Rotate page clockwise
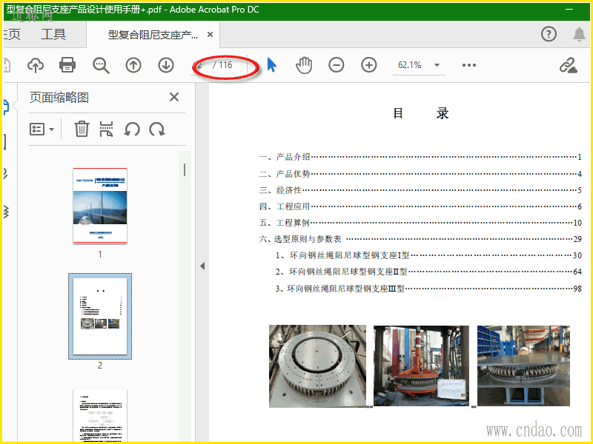 tap(156, 129)
